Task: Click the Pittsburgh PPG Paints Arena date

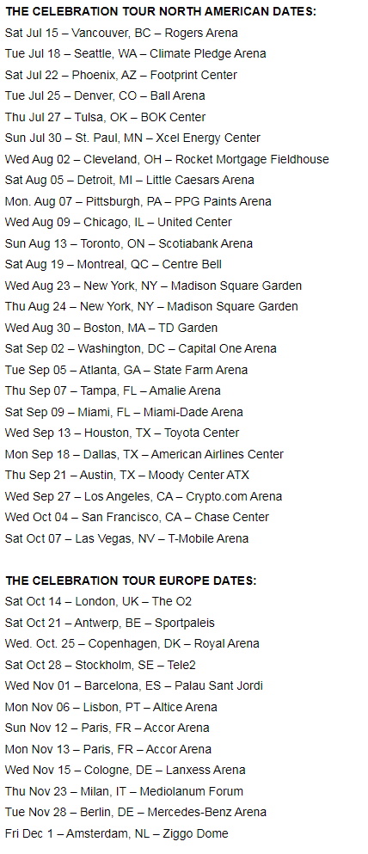Action: click(x=138, y=201)
